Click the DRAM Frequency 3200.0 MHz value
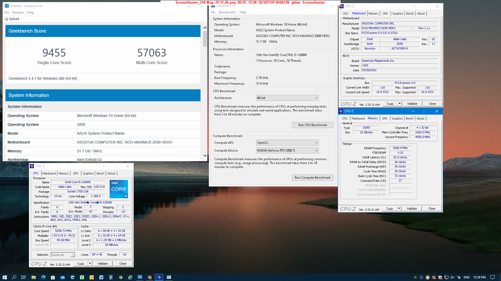Viewport: 501px width, 281px height. point(400,148)
